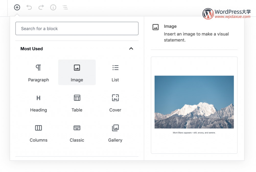Insert a List block

pos(115,73)
